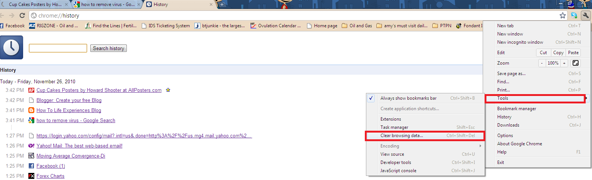This screenshot has width=592, height=180.
Task: Expand amy's must visit daily folder
Action: click(402, 26)
